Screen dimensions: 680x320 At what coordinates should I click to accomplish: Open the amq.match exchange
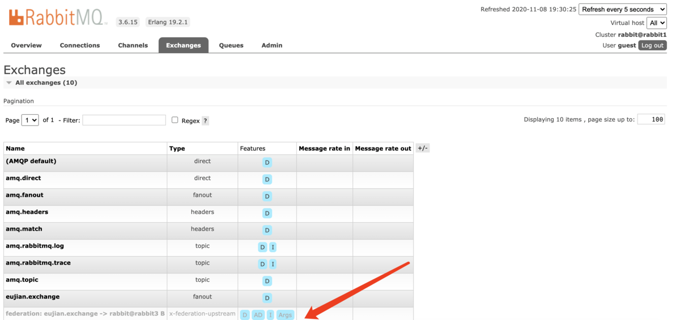(24, 229)
